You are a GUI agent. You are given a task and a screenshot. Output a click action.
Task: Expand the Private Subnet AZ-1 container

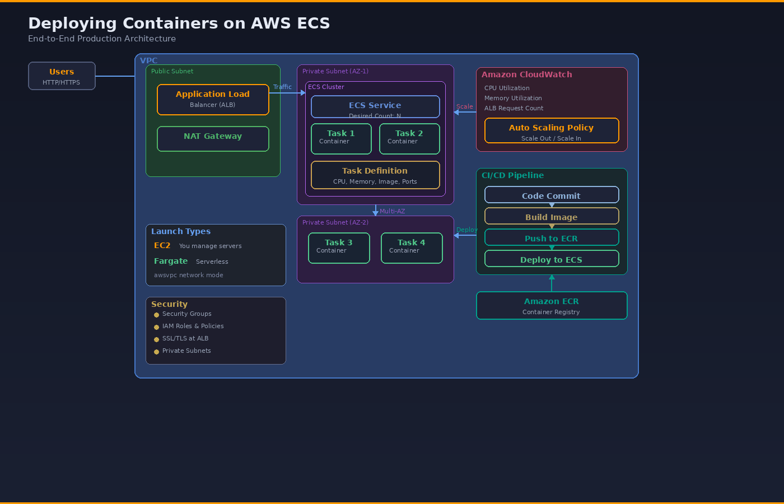(335, 71)
